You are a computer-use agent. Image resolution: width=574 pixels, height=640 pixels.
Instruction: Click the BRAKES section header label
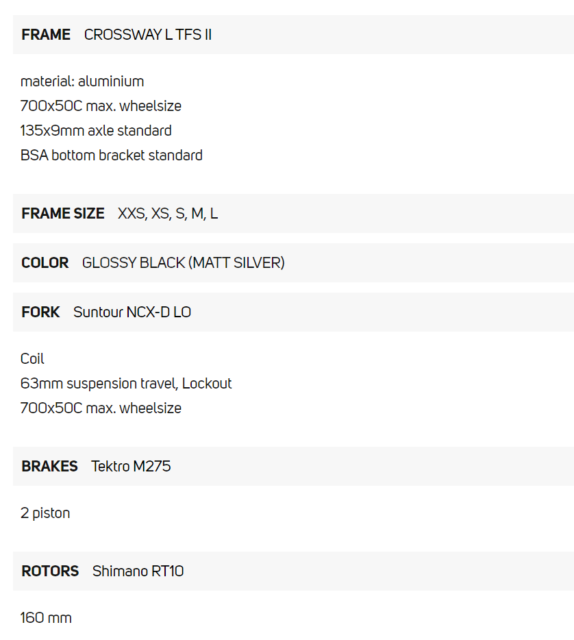[x=50, y=467]
